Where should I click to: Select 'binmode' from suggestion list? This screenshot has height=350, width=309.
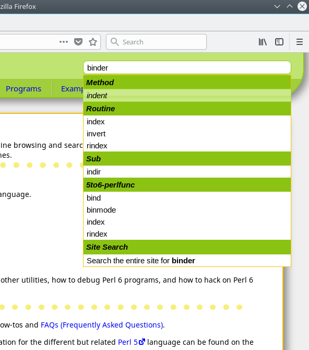pyautogui.click(x=187, y=210)
